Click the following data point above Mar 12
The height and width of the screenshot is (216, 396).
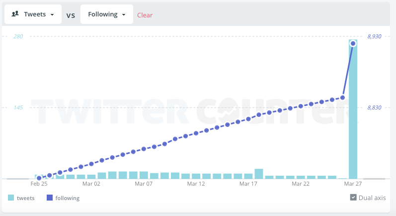[196, 133]
